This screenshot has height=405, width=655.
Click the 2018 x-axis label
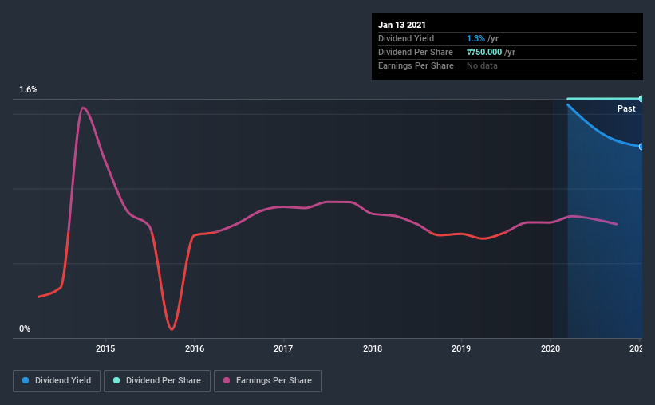pos(373,348)
